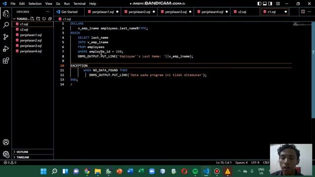The image size is (315, 177).
Task: Open the Source Control view
Action: pyautogui.click(x=6, y=37)
